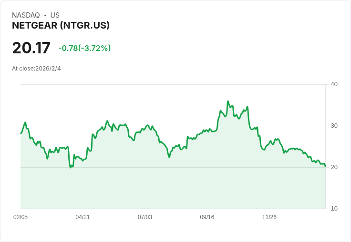Click the 04/21 date axis label
351x242 pixels.
(x=83, y=217)
